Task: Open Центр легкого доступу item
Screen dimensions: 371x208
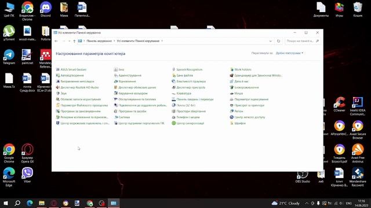Action: point(248,117)
